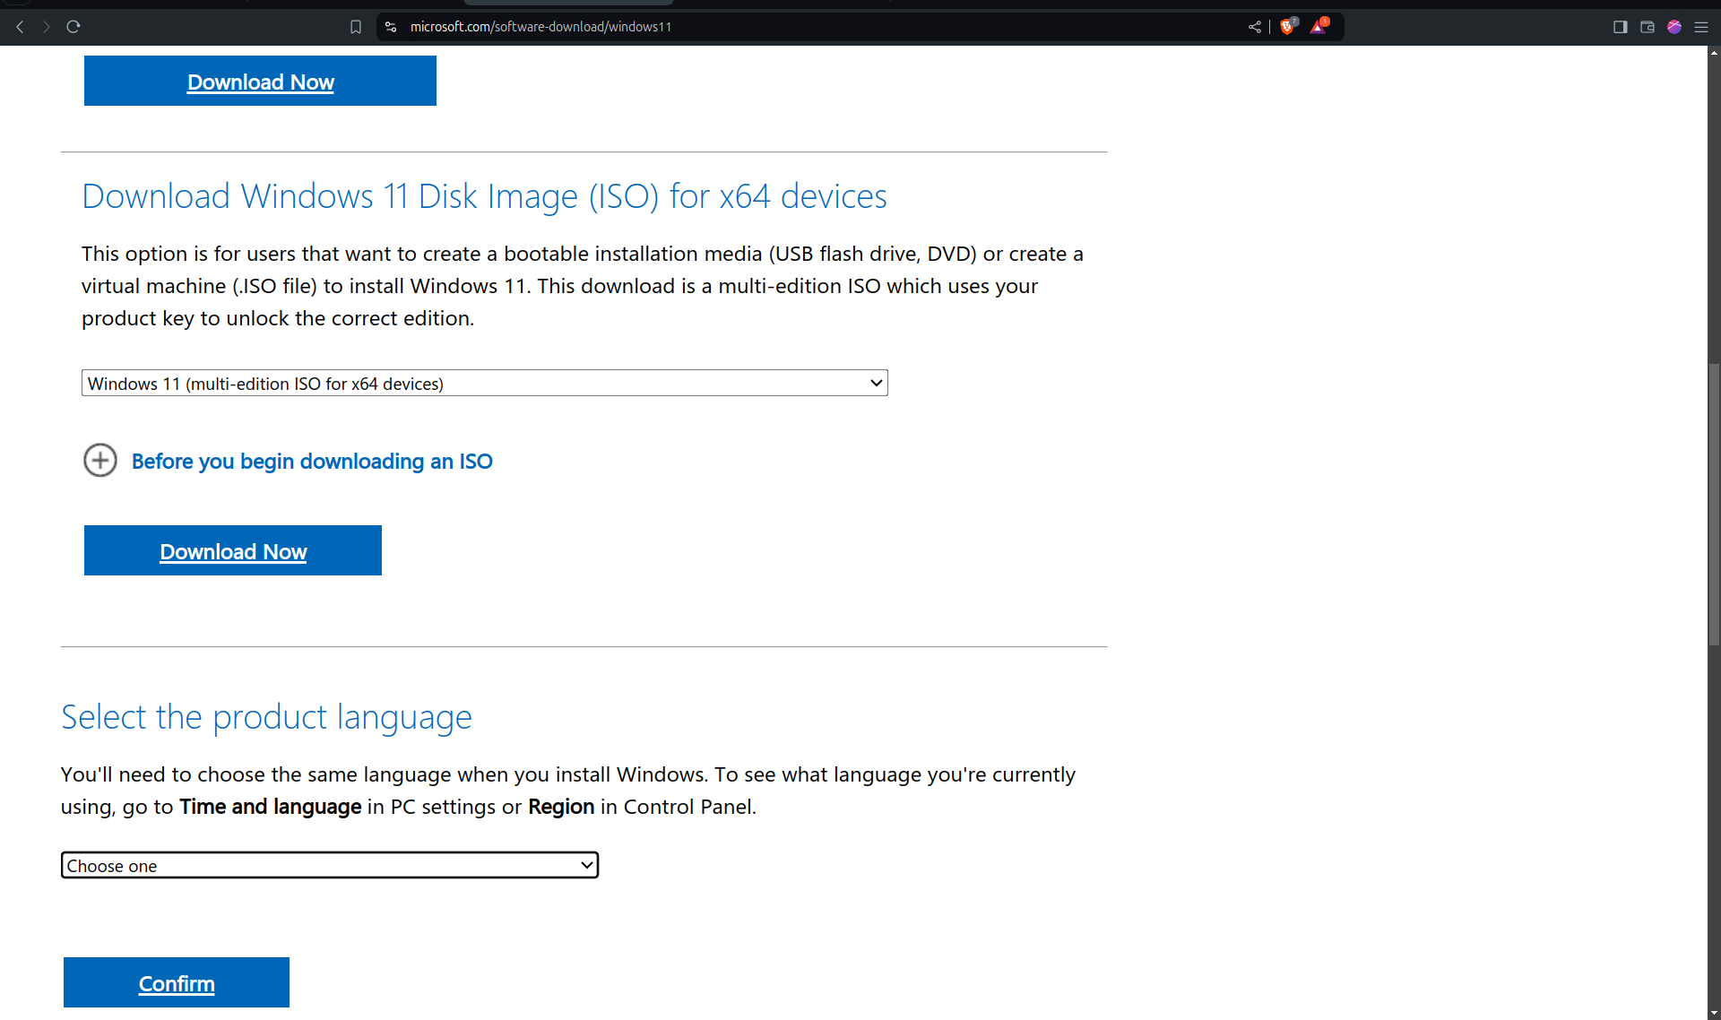
Task: Click the bold 'Region' text
Action: (x=561, y=807)
